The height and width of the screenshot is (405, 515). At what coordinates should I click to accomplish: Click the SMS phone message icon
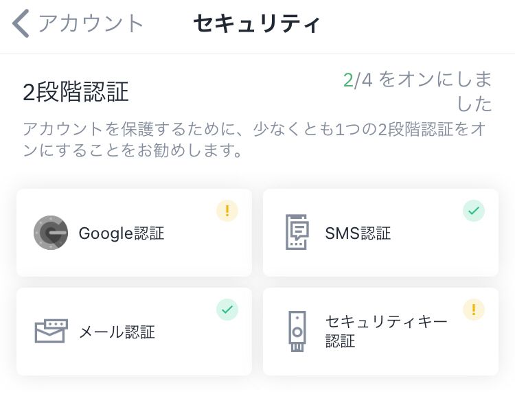[x=297, y=233]
